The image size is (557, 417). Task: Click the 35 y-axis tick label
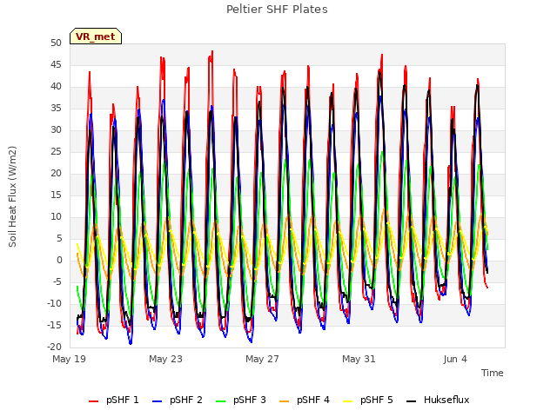[x=56, y=108]
